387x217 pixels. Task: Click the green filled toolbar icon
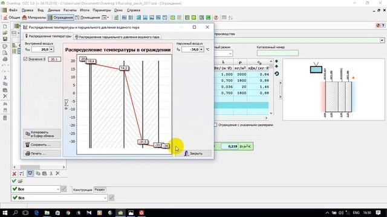(208, 17)
